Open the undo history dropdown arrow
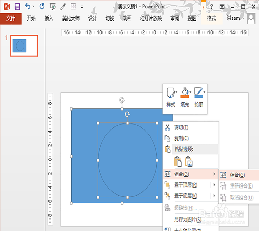259x231 pixels. coord(33,7)
